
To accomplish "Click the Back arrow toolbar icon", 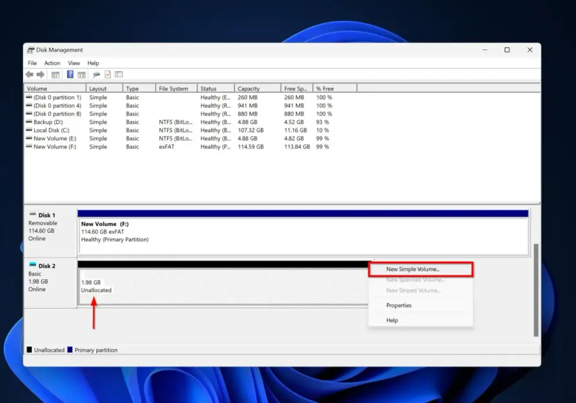I will click(29, 74).
